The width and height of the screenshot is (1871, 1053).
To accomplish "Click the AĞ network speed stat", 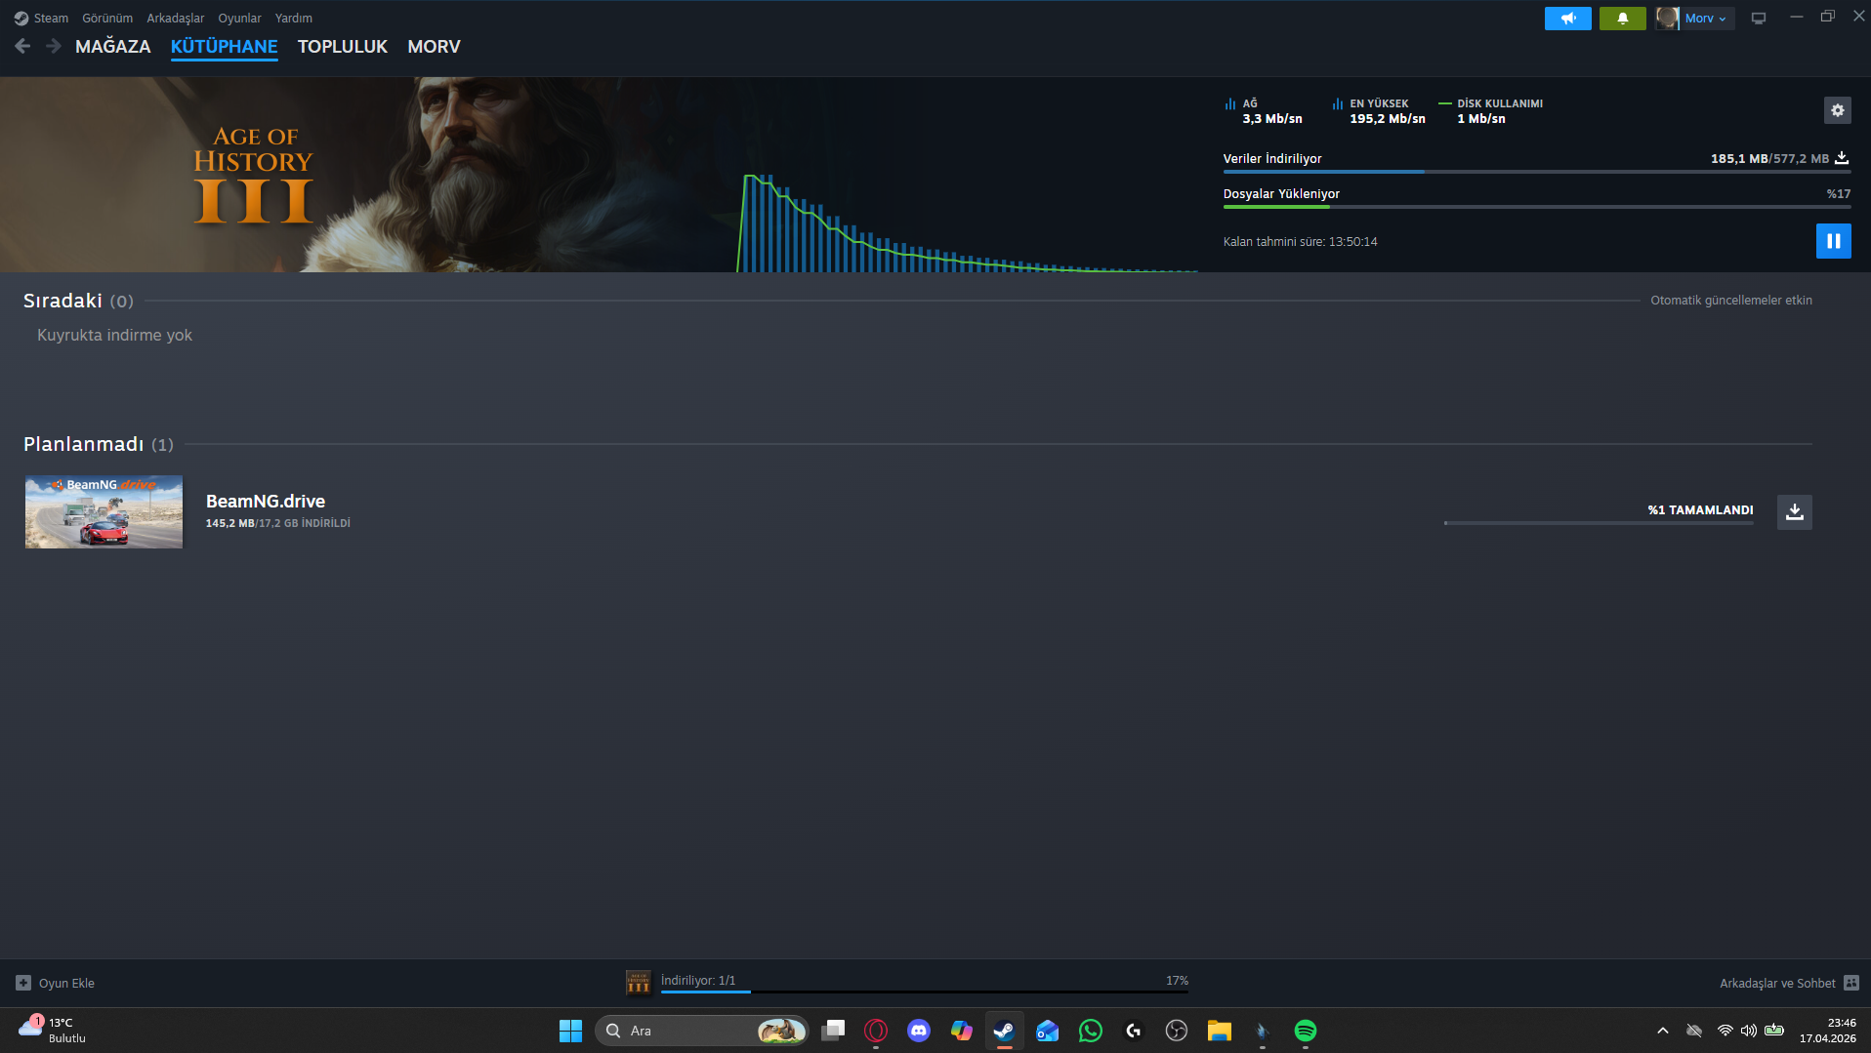I will point(1264,111).
